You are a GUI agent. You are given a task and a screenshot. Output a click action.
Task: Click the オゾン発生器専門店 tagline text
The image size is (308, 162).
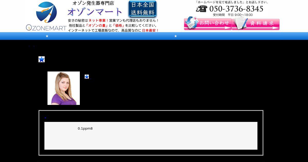click(x=93, y=3)
